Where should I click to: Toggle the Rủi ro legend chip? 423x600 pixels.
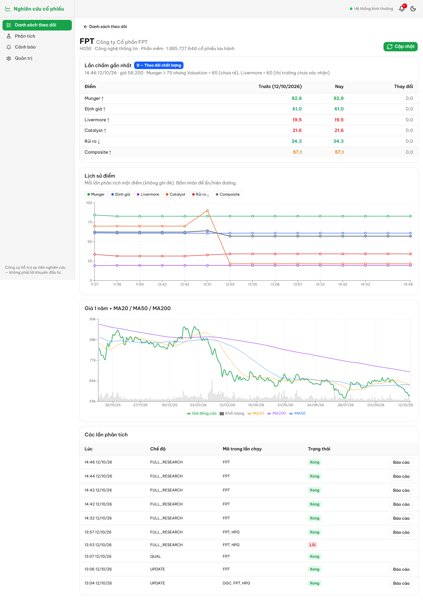point(201,194)
